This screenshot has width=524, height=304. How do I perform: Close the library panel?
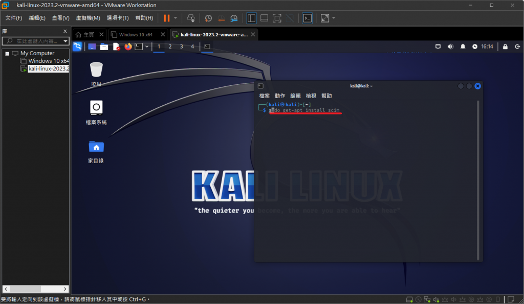click(x=65, y=31)
